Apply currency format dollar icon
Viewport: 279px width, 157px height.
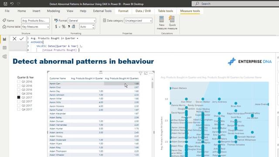pos(56,27)
